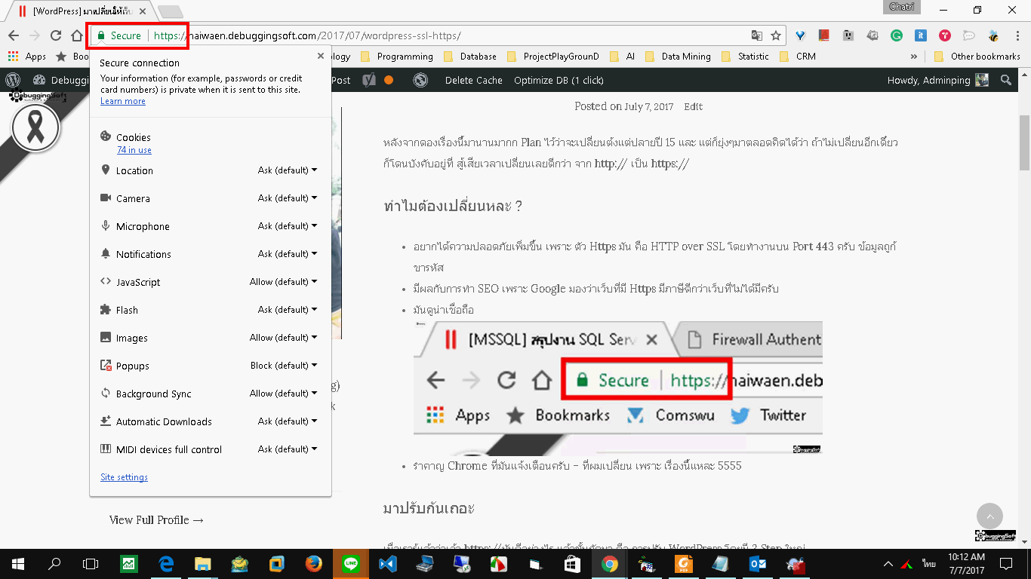Click the Google Translate icon in address bar
Image resolution: width=1031 pixels, height=579 pixels.
tap(756, 35)
